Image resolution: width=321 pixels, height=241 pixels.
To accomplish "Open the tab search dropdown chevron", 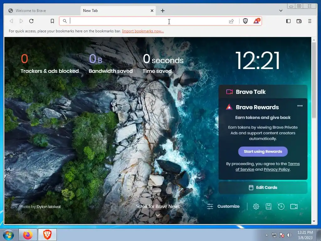I will 281,11.
